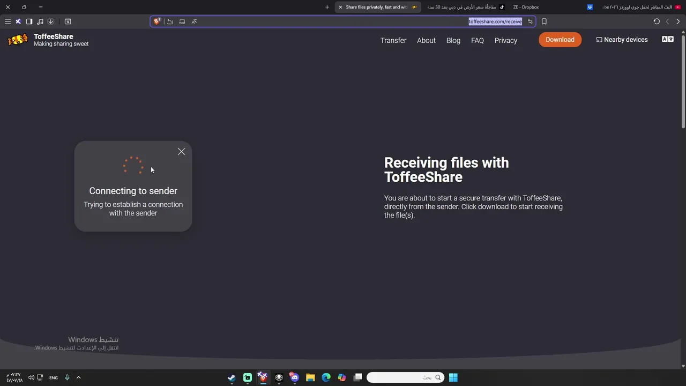Screen dimensions: 686x386
Task: Open the Transfer menu item
Action: pos(393,40)
